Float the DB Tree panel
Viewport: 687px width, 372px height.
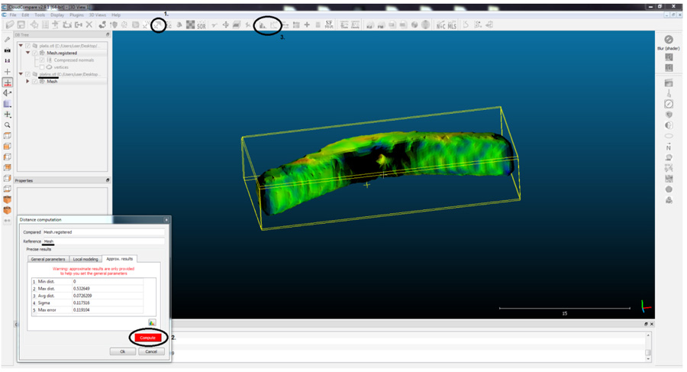[108, 34]
